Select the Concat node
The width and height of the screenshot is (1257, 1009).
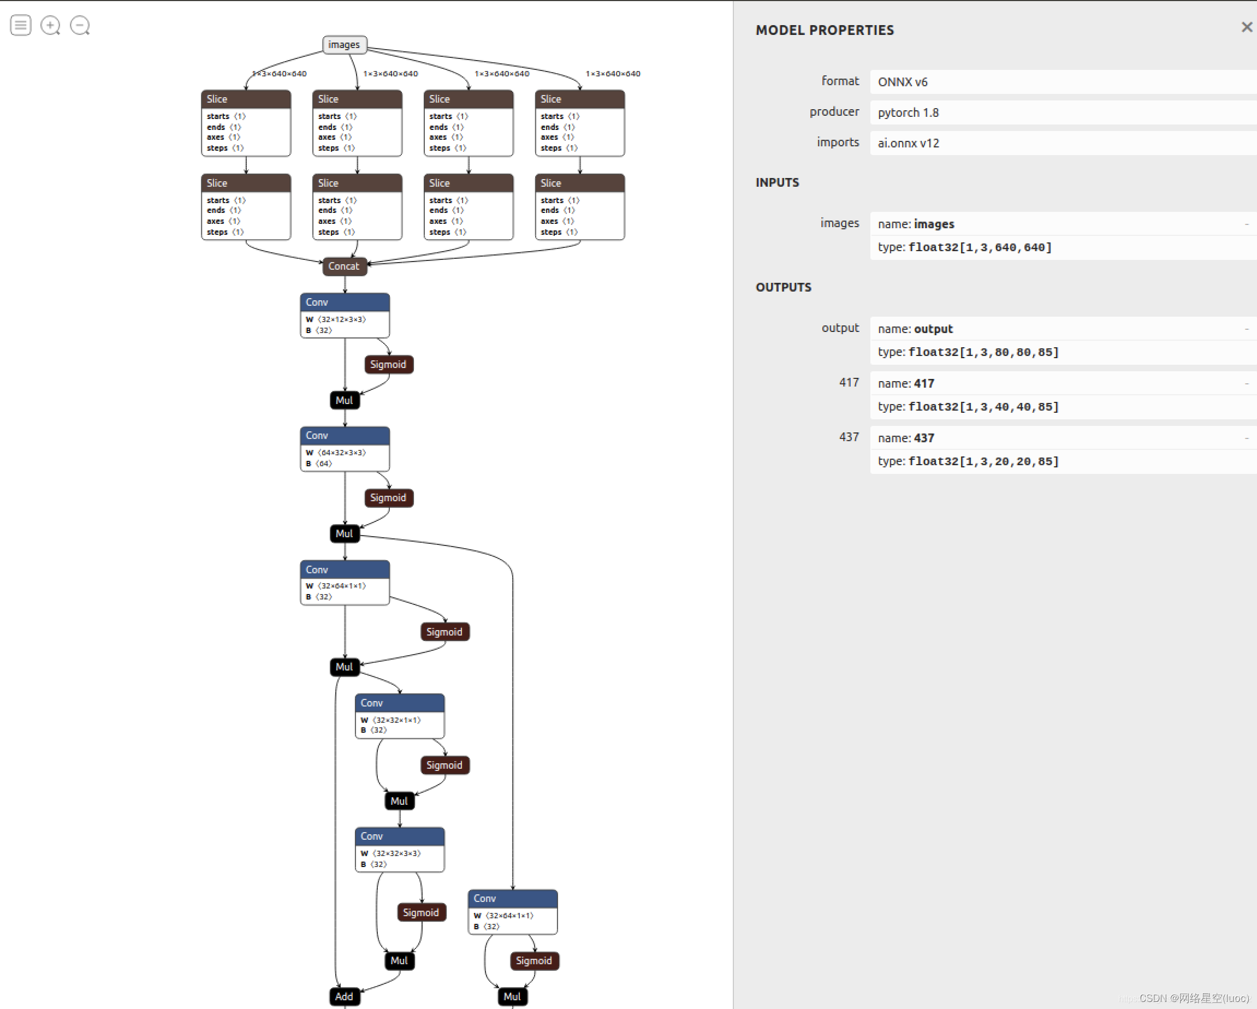[344, 266]
